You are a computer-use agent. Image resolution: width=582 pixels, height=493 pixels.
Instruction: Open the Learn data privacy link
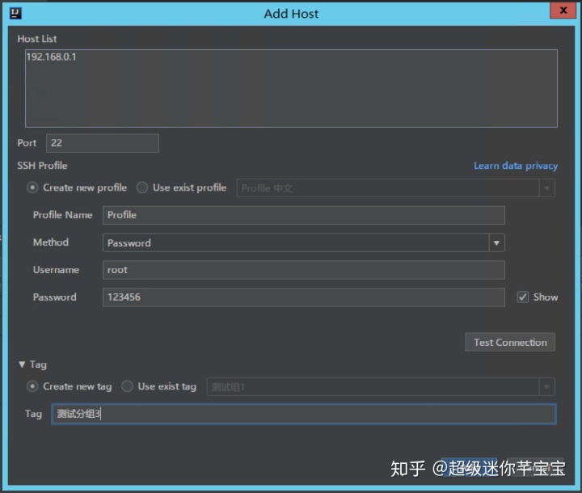point(516,166)
